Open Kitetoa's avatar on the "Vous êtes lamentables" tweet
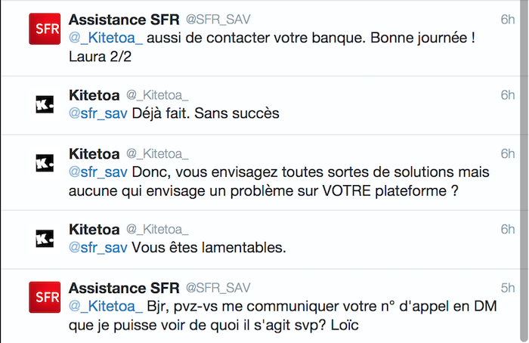529x343 pixels. pyautogui.click(x=45, y=239)
